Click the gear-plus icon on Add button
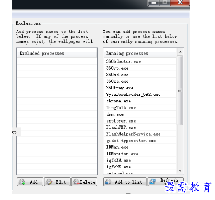 (x=22, y=182)
